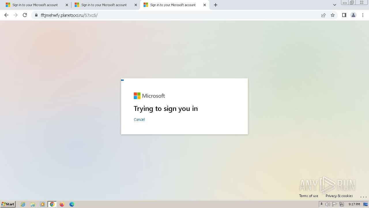Viewport: 369px width, 208px height.
Task: Close the first browser tab
Action: (x=67, y=5)
